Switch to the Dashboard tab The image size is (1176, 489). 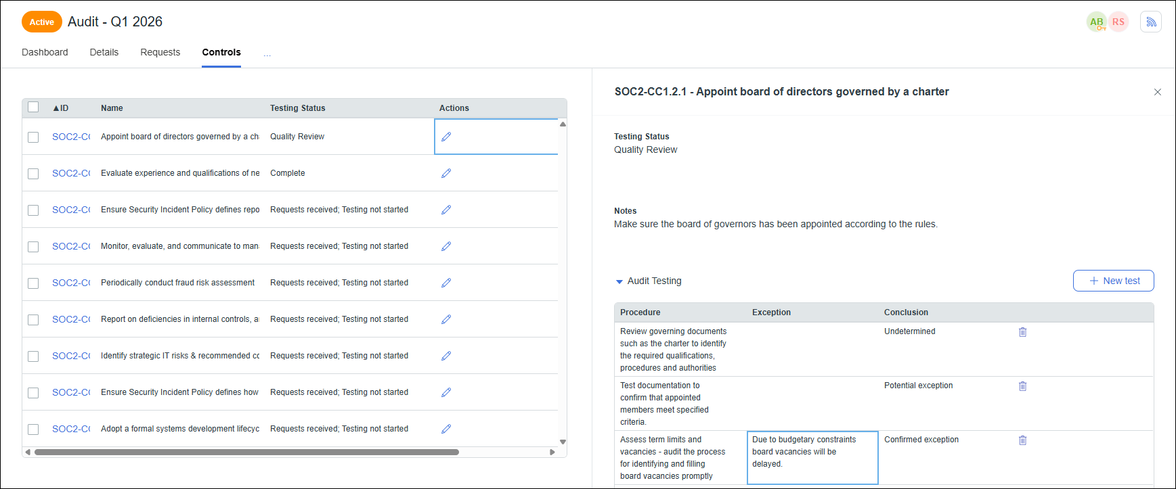tap(45, 52)
